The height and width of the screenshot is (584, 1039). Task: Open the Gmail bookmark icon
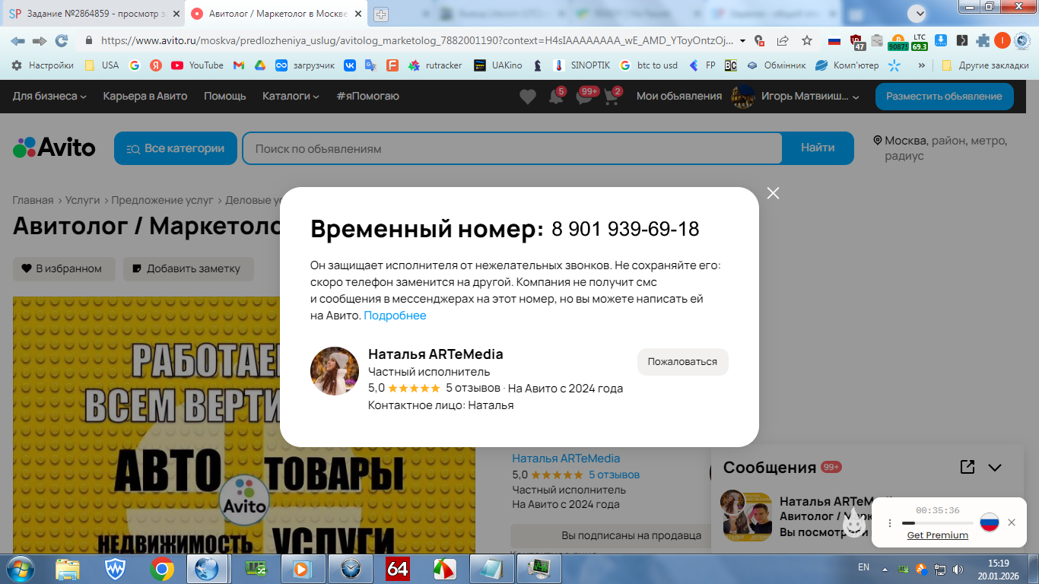click(x=239, y=65)
